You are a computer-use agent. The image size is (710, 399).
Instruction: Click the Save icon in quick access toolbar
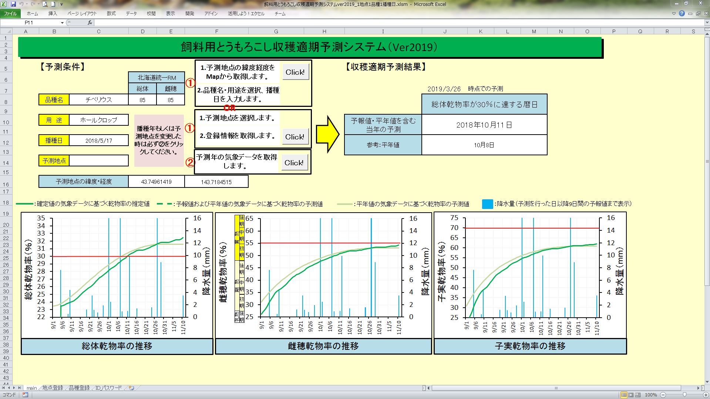point(14,4)
